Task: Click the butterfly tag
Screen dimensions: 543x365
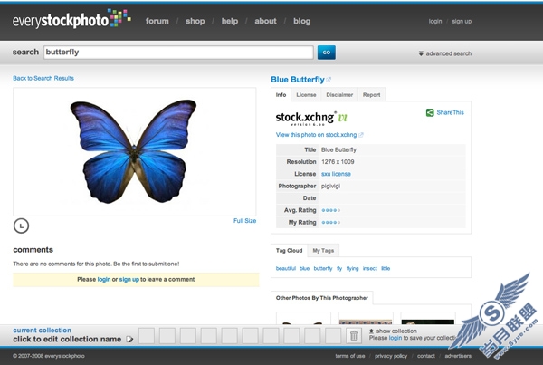Action: tap(323, 268)
